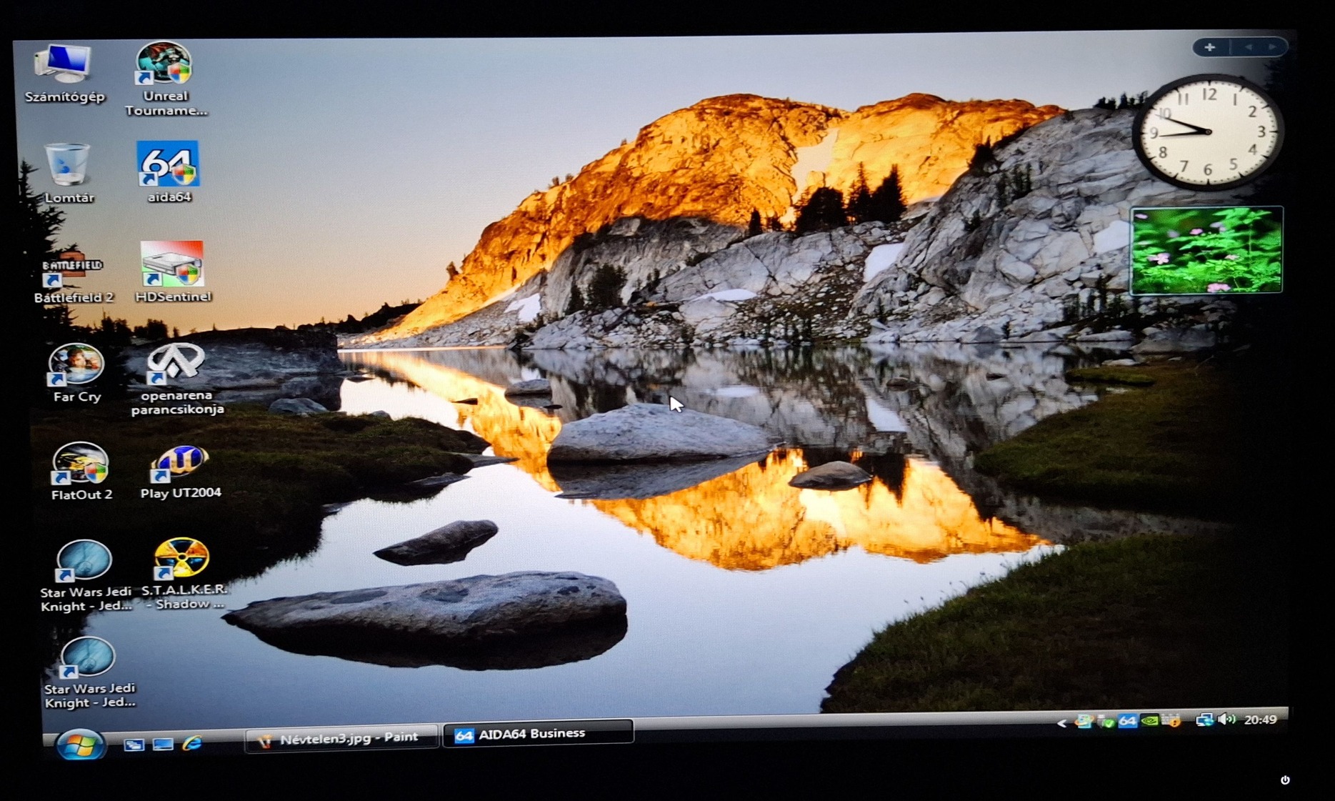Open the NVIDIA tray icon
Screen dimensions: 1335x801
[1149, 721]
